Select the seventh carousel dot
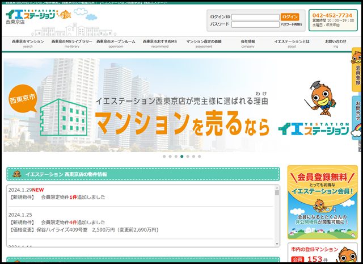Screen dimensions: 363x264 199,157
